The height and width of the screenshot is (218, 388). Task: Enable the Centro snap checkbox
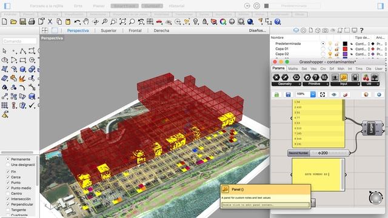tap(8, 193)
